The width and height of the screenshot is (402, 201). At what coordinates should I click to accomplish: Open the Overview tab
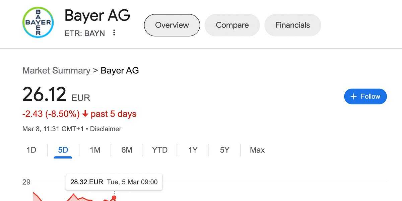[x=172, y=25]
